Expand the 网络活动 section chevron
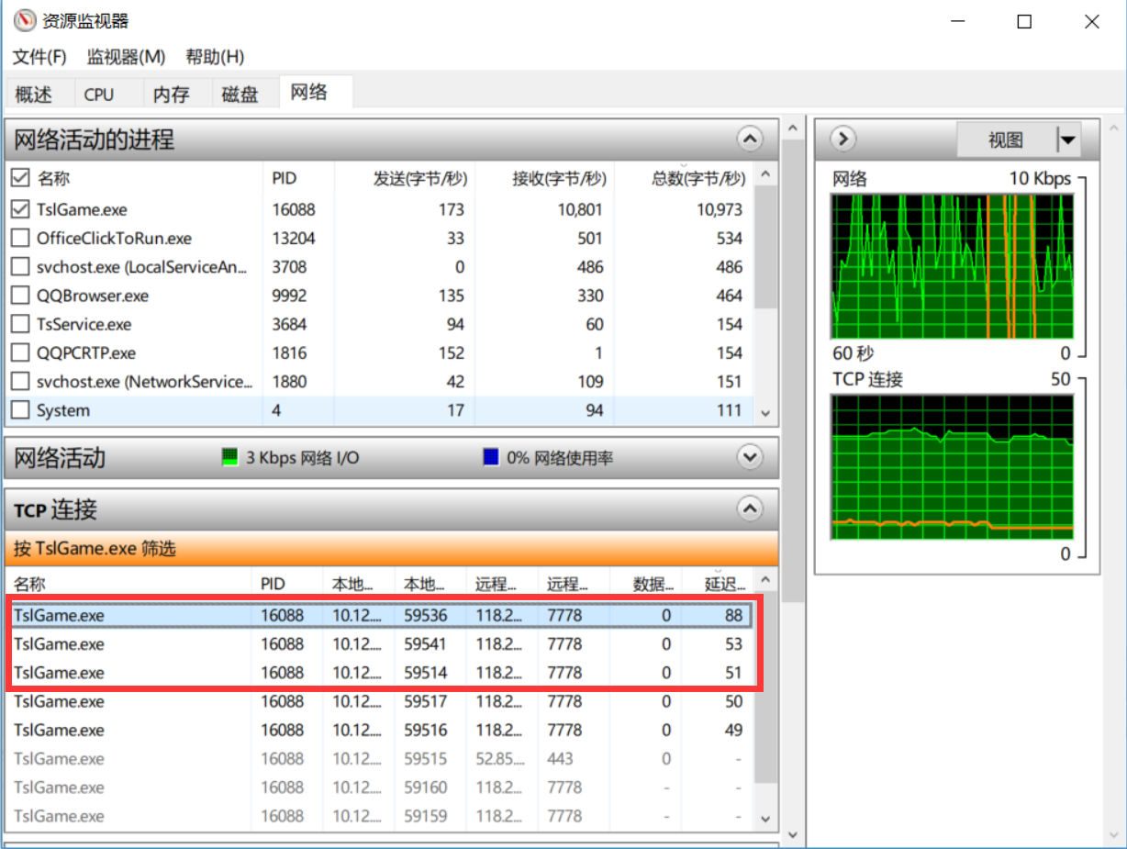Image resolution: width=1127 pixels, height=849 pixels. coord(750,457)
